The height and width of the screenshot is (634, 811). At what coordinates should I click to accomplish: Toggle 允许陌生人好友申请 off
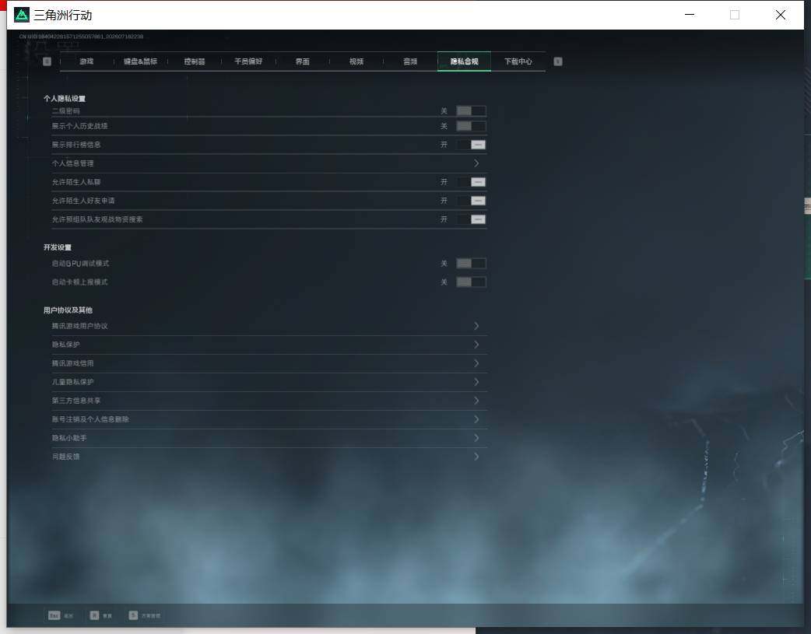[x=471, y=201]
